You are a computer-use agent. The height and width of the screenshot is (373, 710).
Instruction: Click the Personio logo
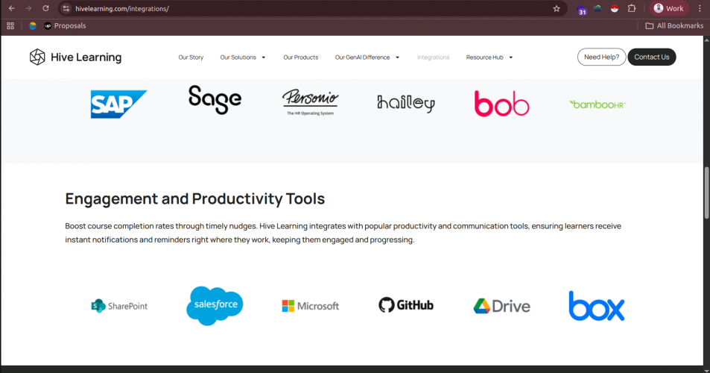pos(310,102)
